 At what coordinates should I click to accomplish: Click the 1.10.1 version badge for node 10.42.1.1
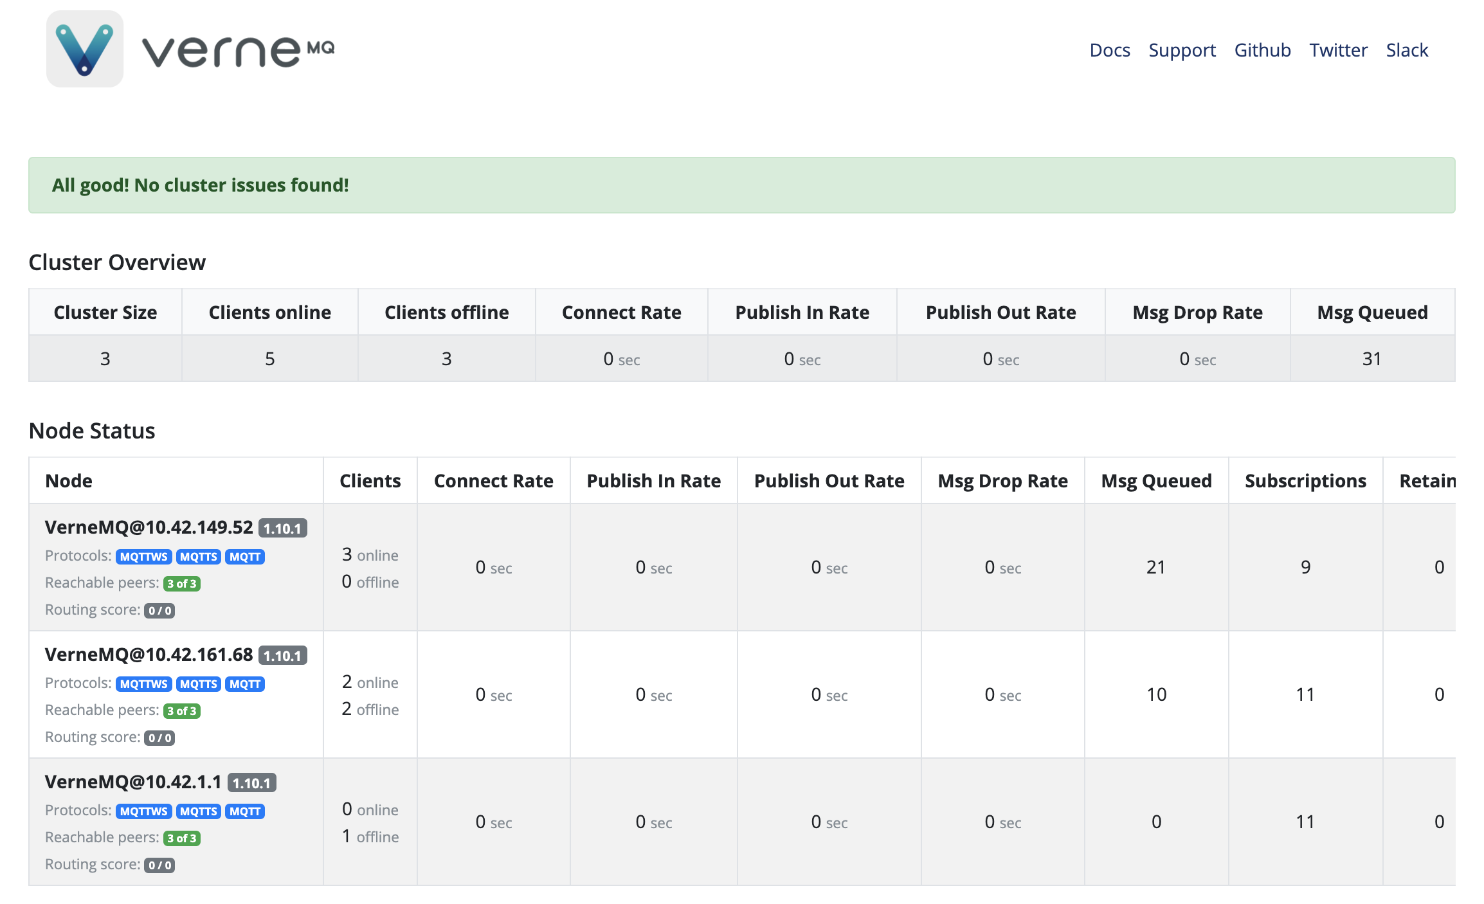(251, 783)
